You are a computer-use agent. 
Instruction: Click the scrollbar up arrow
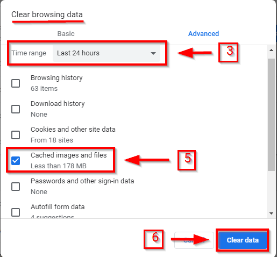click(271, 50)
